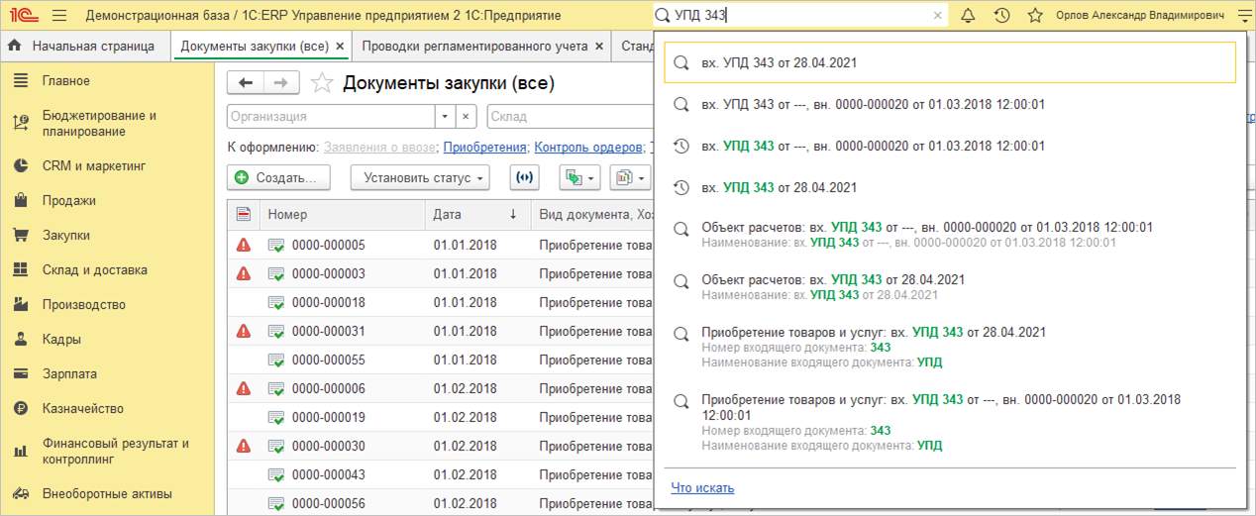The height and width of the screenshot is (516, 1256).
Task: Open the 1C main menu hamburger
Action: 58,16
